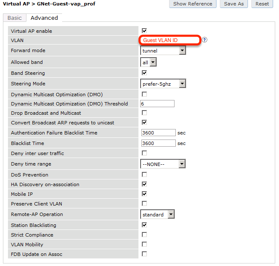
Task: Expand the Remote-AP Operation dropdown
Action: coord(157,214)
